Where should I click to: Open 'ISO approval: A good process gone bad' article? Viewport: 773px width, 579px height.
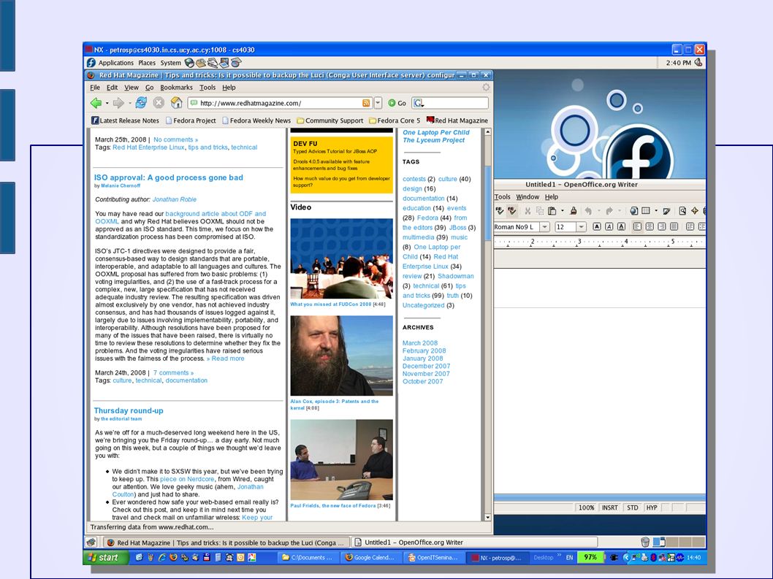(x=169, y=177)
